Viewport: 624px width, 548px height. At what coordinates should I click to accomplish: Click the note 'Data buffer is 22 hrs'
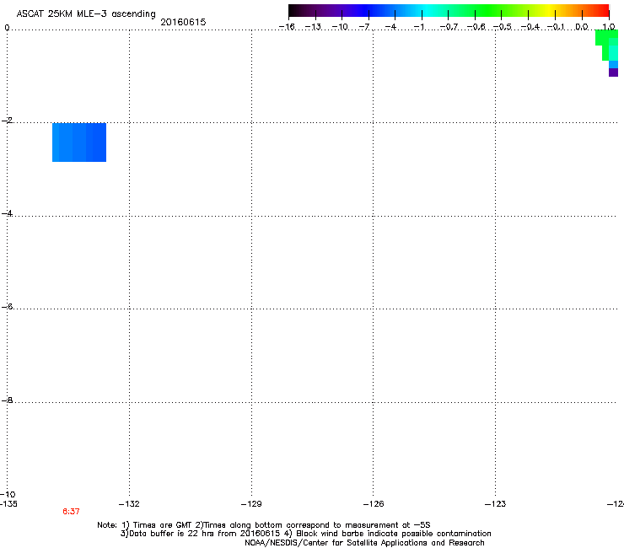pos(168,534)
